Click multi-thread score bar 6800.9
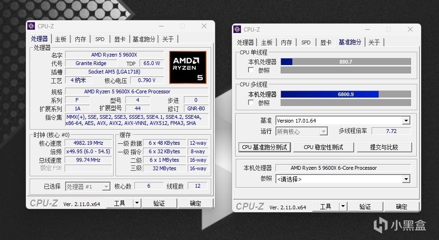 tap(346, 94)
